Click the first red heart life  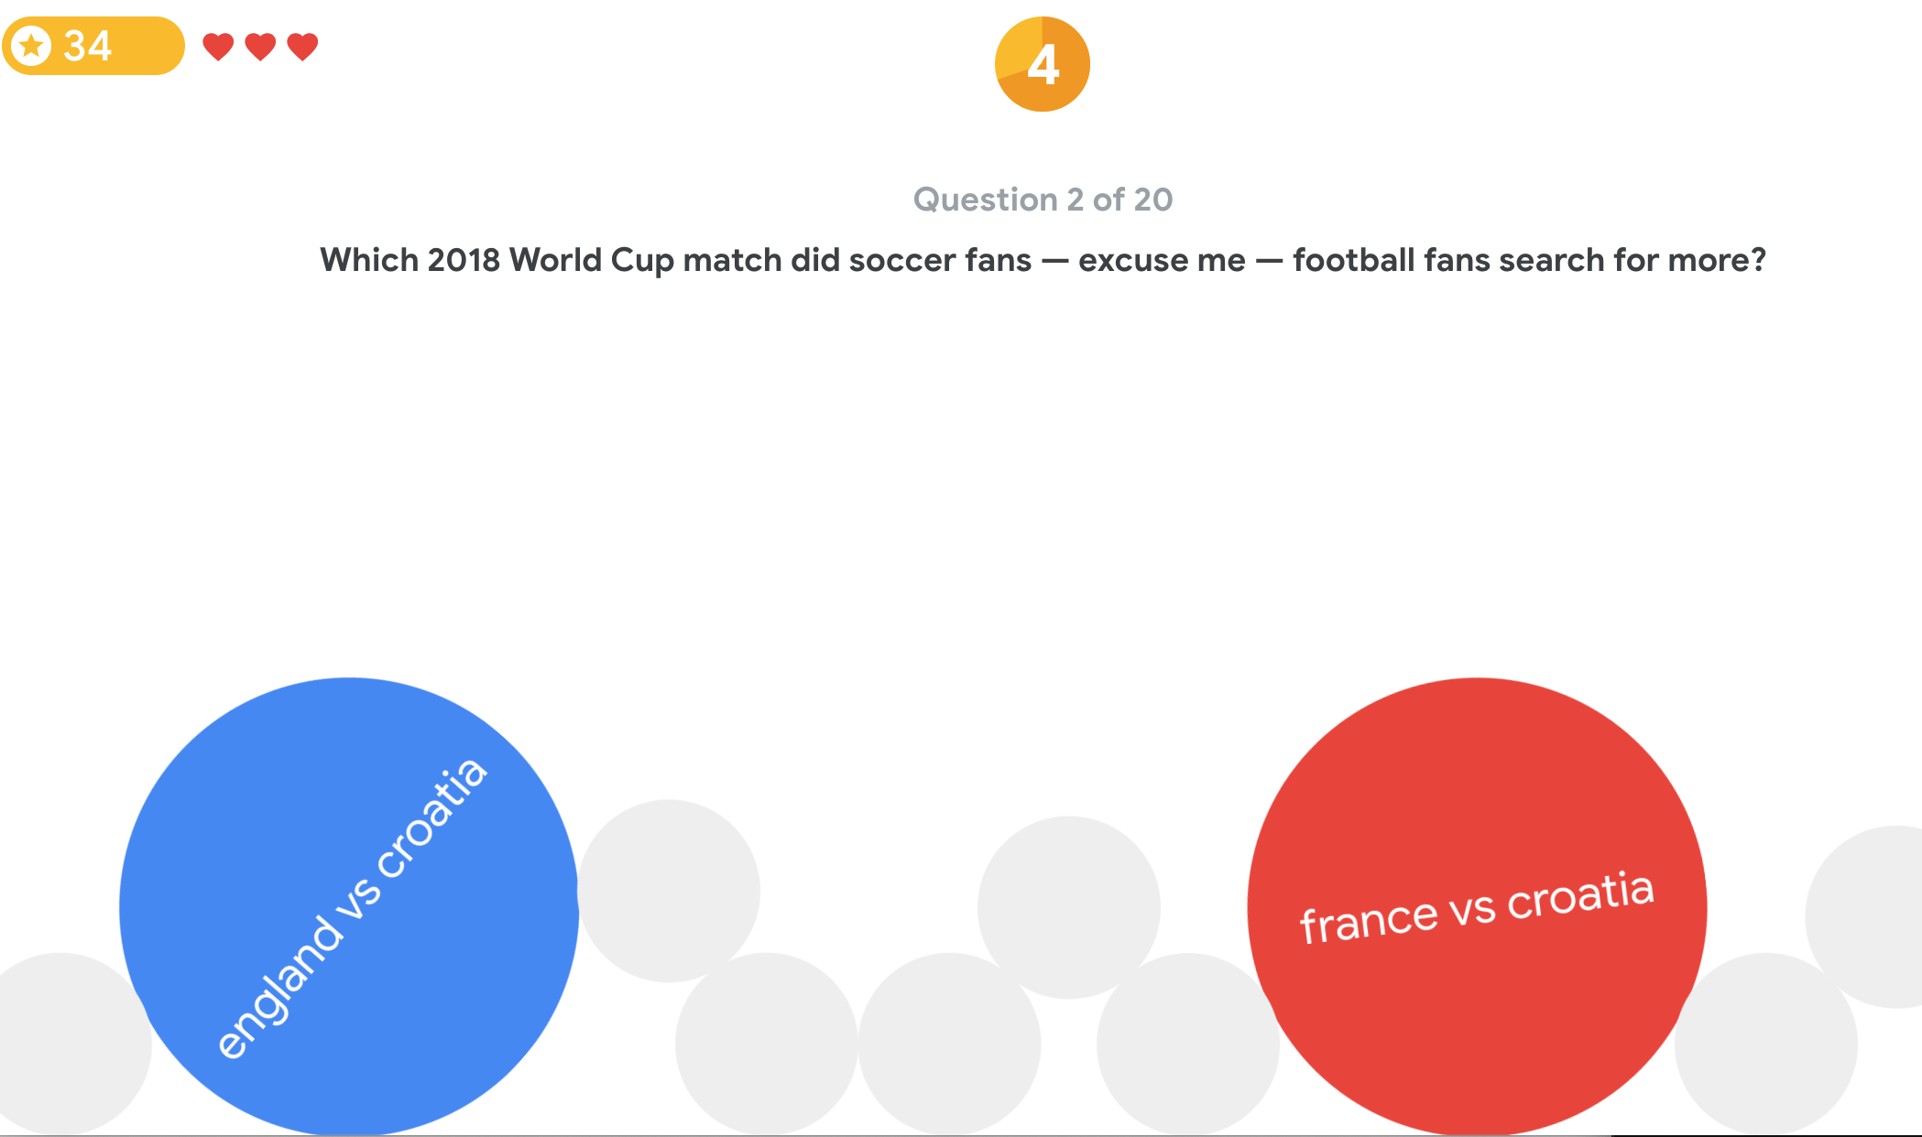pyautogui.click(x=218, y=47)
